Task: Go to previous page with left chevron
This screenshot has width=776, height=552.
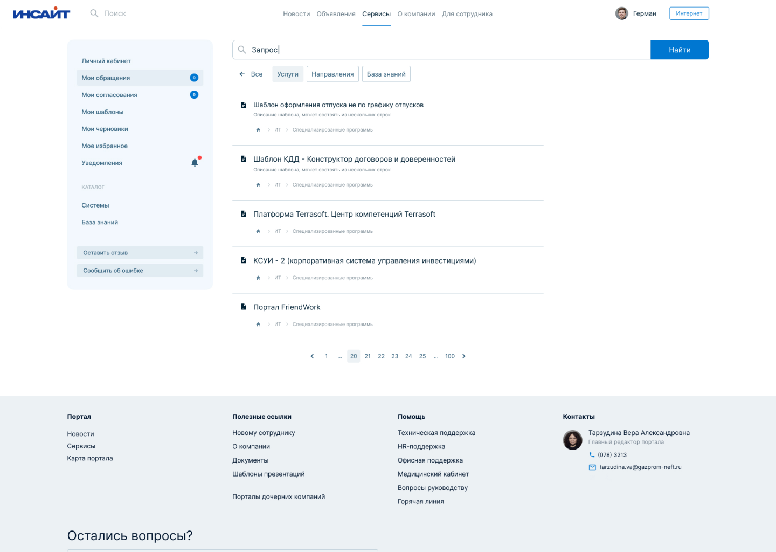Action: pyautogui.click(x=312, y=356)
